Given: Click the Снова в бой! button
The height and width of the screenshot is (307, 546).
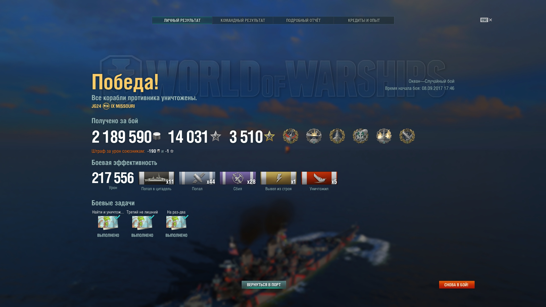Looking at the screenshot, I should (456, 285).
